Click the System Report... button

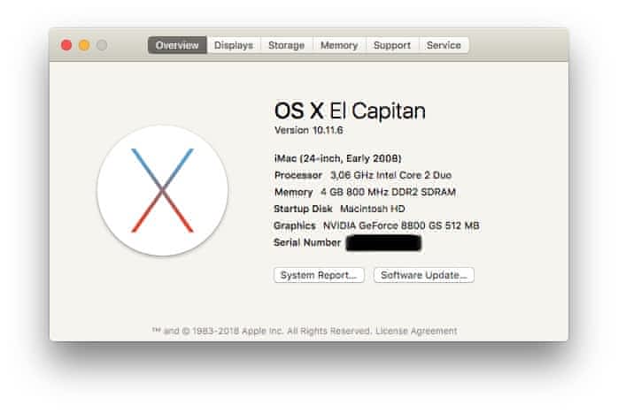click(x=319, y=275)
